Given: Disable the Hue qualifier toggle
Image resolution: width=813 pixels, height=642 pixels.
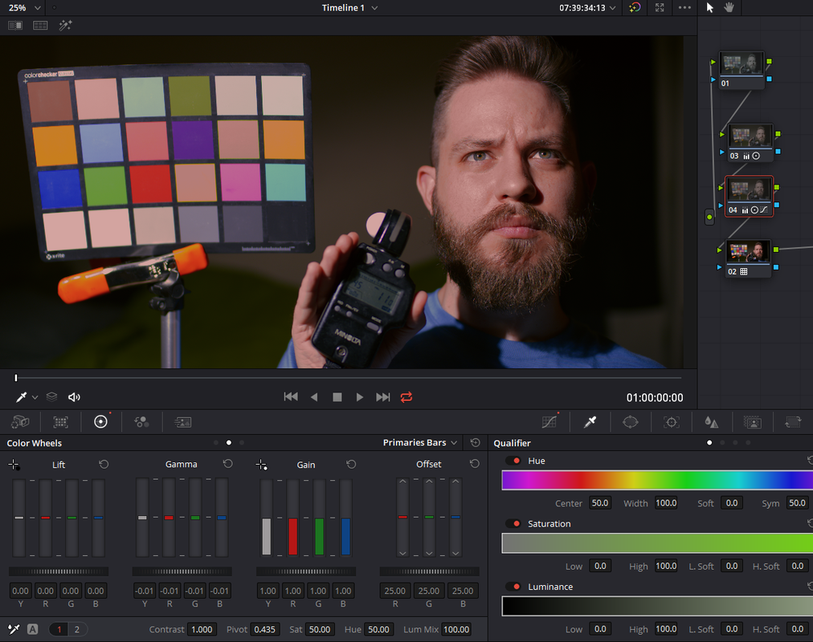Looking at the screenshot, I should (514, 461).
